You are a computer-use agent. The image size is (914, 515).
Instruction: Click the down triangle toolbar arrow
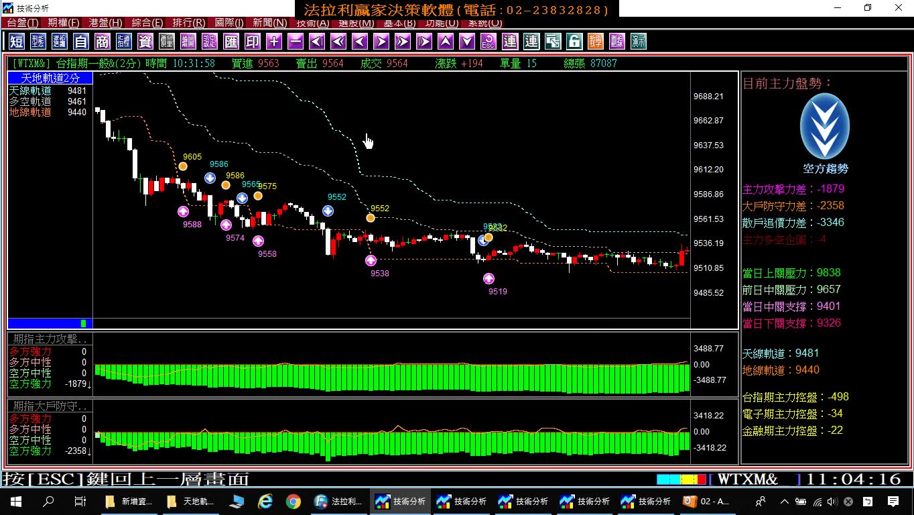467,42
